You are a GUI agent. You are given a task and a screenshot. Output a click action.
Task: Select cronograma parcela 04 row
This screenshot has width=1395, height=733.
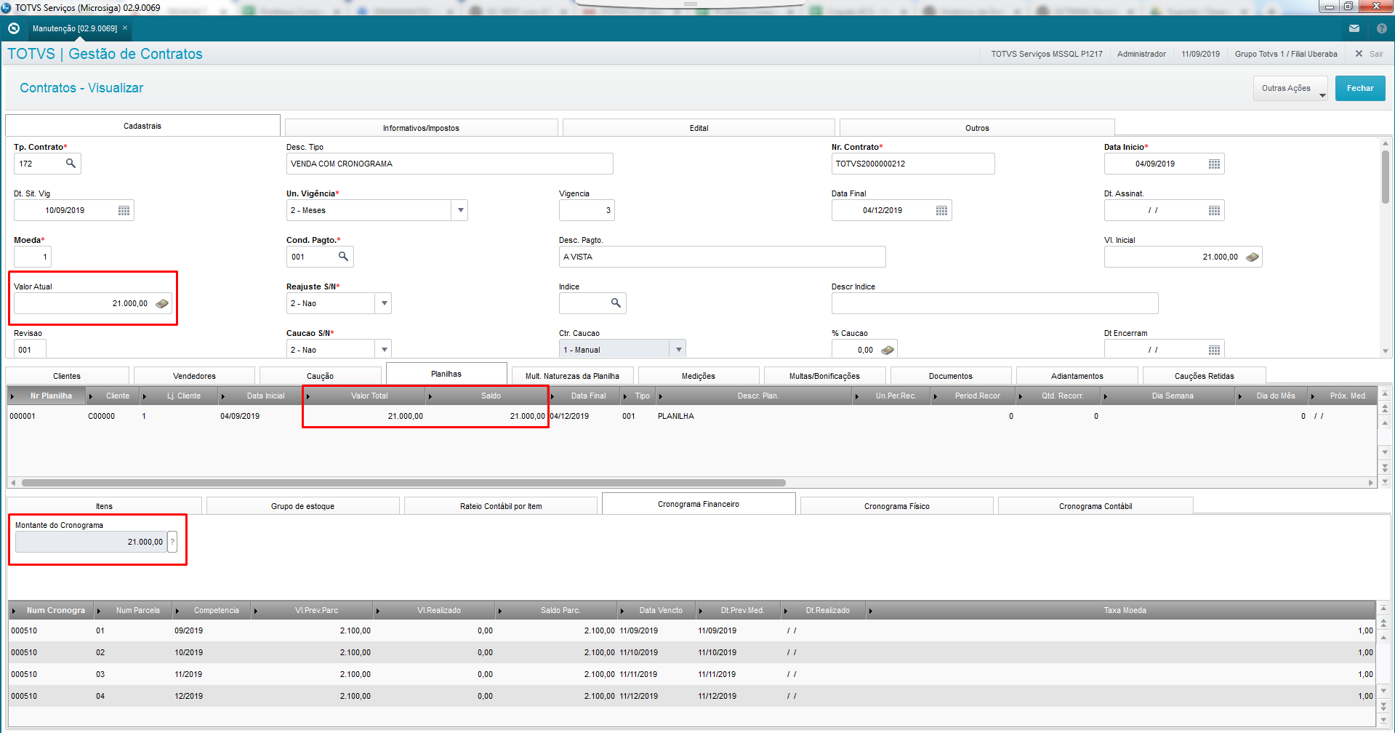tap(691, 696)
